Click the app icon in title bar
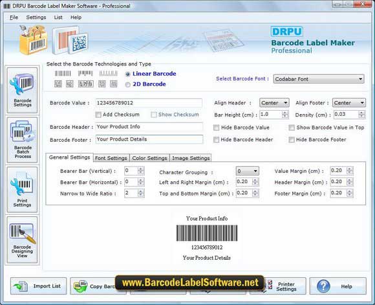 click(x=7, y=6)
